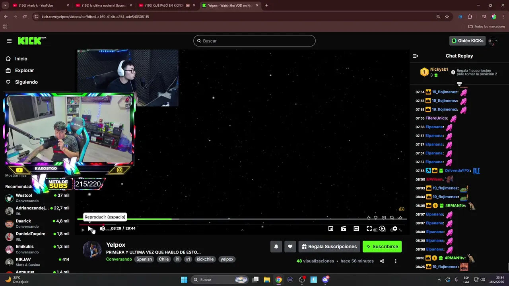This screenshot has height=286, width=509.
Task: Focus the Kick Buscar search field
Action: click(x=254, y=41)
